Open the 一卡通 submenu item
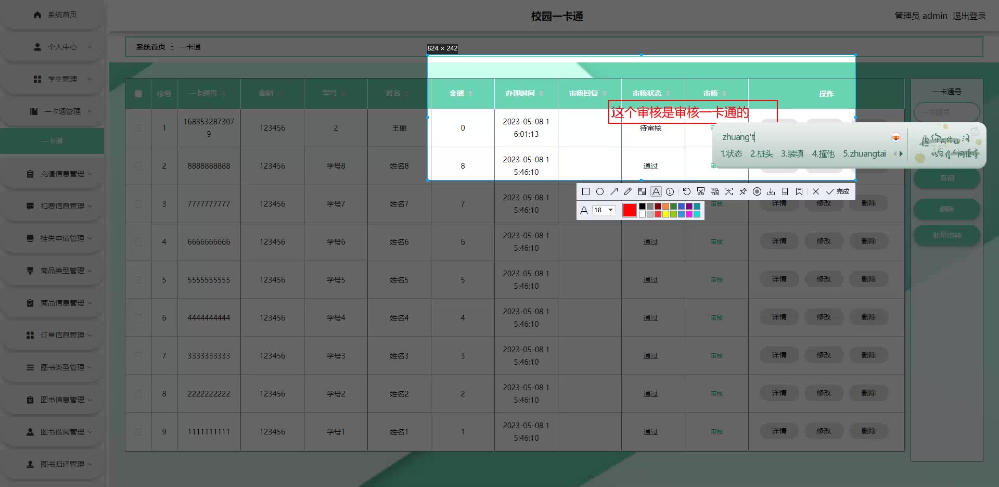This screenshot has width=999, height=487. pyautogui.click(x=52, y=141)
